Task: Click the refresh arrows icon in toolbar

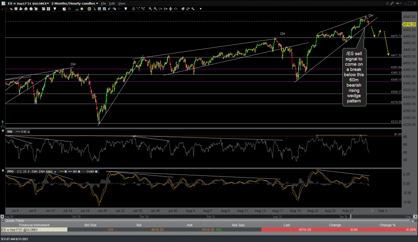Action: click(x=188, y=9)
